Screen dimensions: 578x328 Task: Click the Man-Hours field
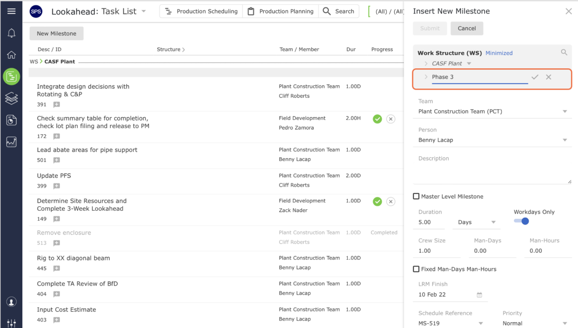point(548,251)
